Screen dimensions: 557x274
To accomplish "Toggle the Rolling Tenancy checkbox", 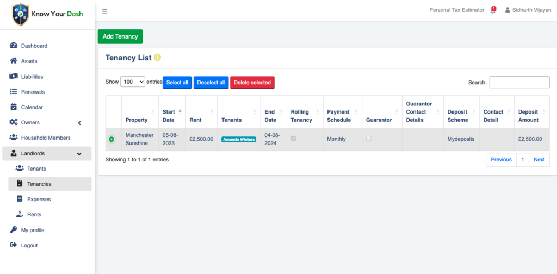I will click(x=294, y=139).
